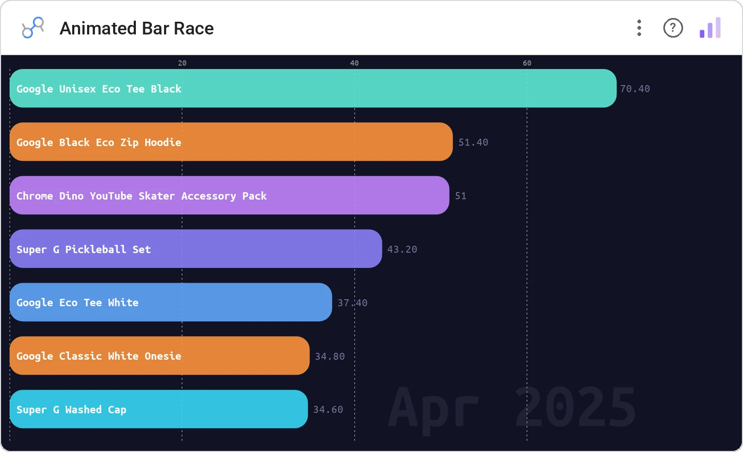This screenshot has width=743, height=452.
Task: Select the Google Black Eco Zip Hoodie bar
Action: 231,142
